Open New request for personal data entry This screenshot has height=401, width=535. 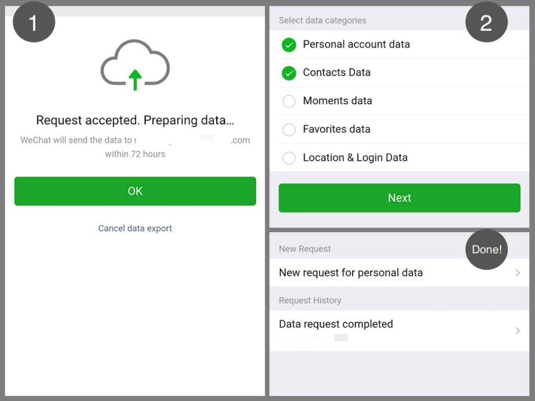351,273
